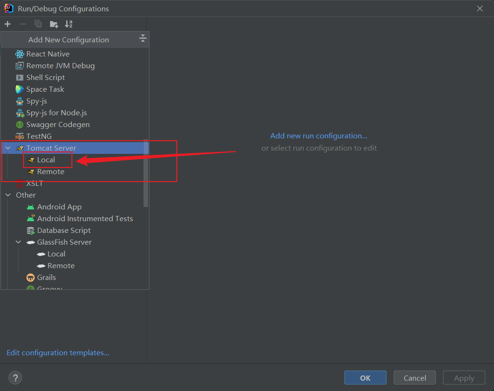Image resolution: width=494 pixels, height=391 pixels.
Task: Click the Tomcat Remote cat icon
Action: [x=31, y=172]
